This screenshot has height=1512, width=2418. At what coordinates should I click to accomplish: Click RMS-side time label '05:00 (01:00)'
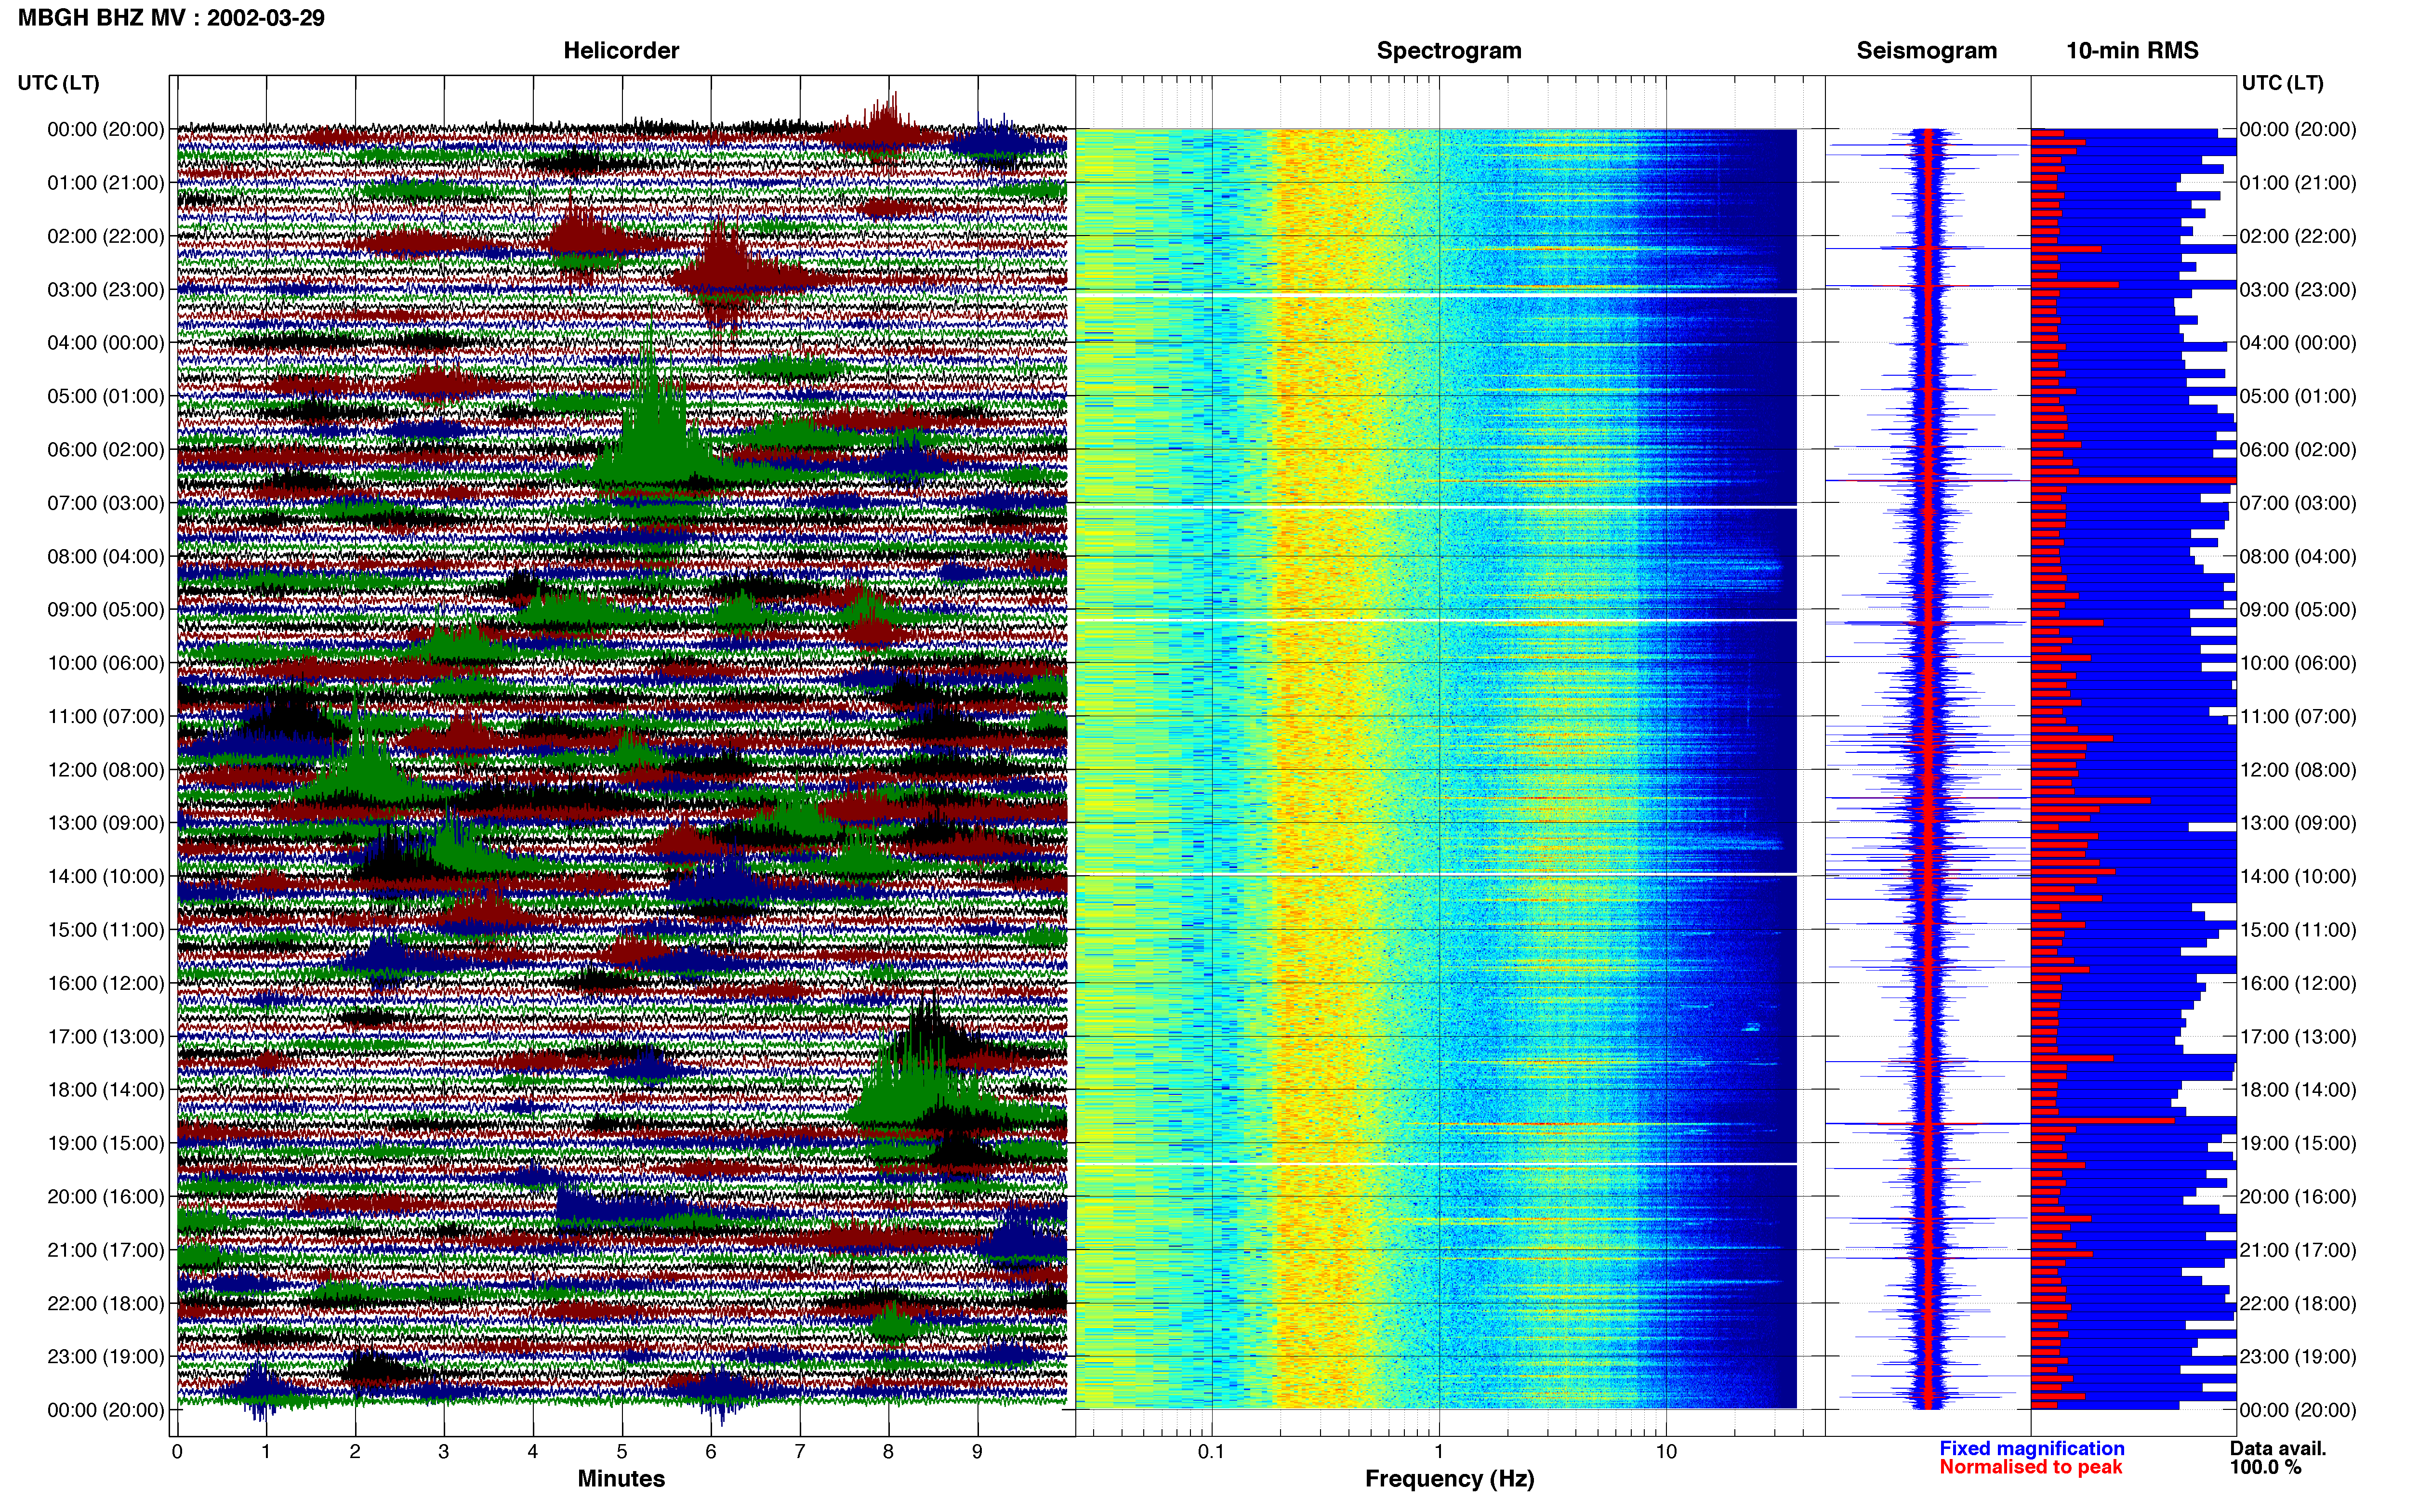pyautogui.click(x=2298, y=396)
